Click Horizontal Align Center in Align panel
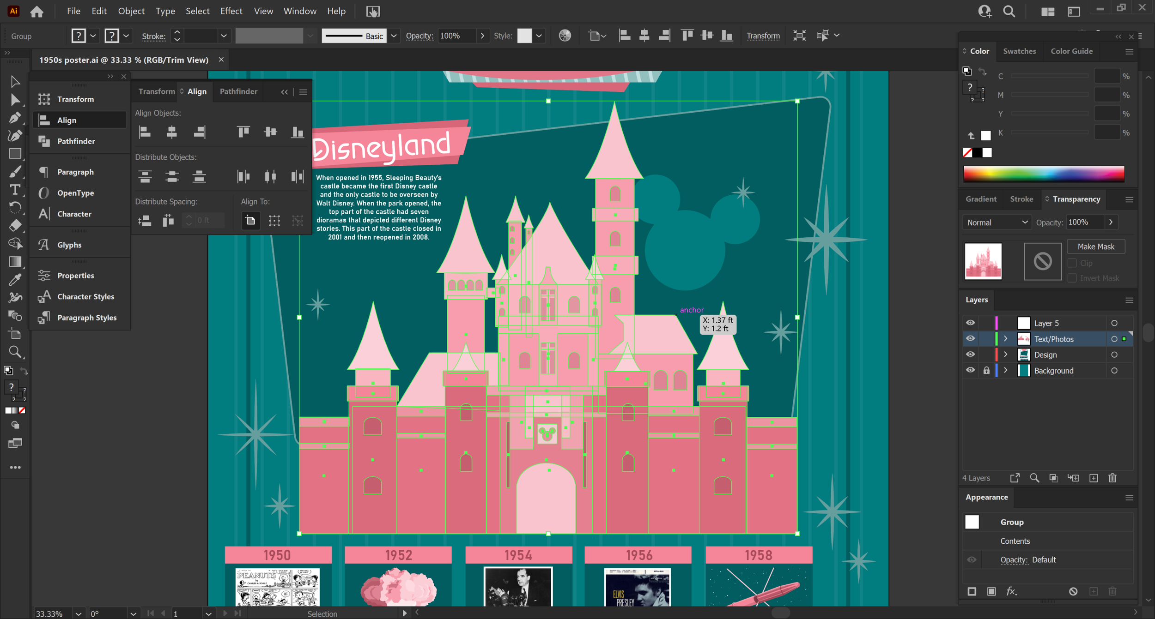 (171, 132)
